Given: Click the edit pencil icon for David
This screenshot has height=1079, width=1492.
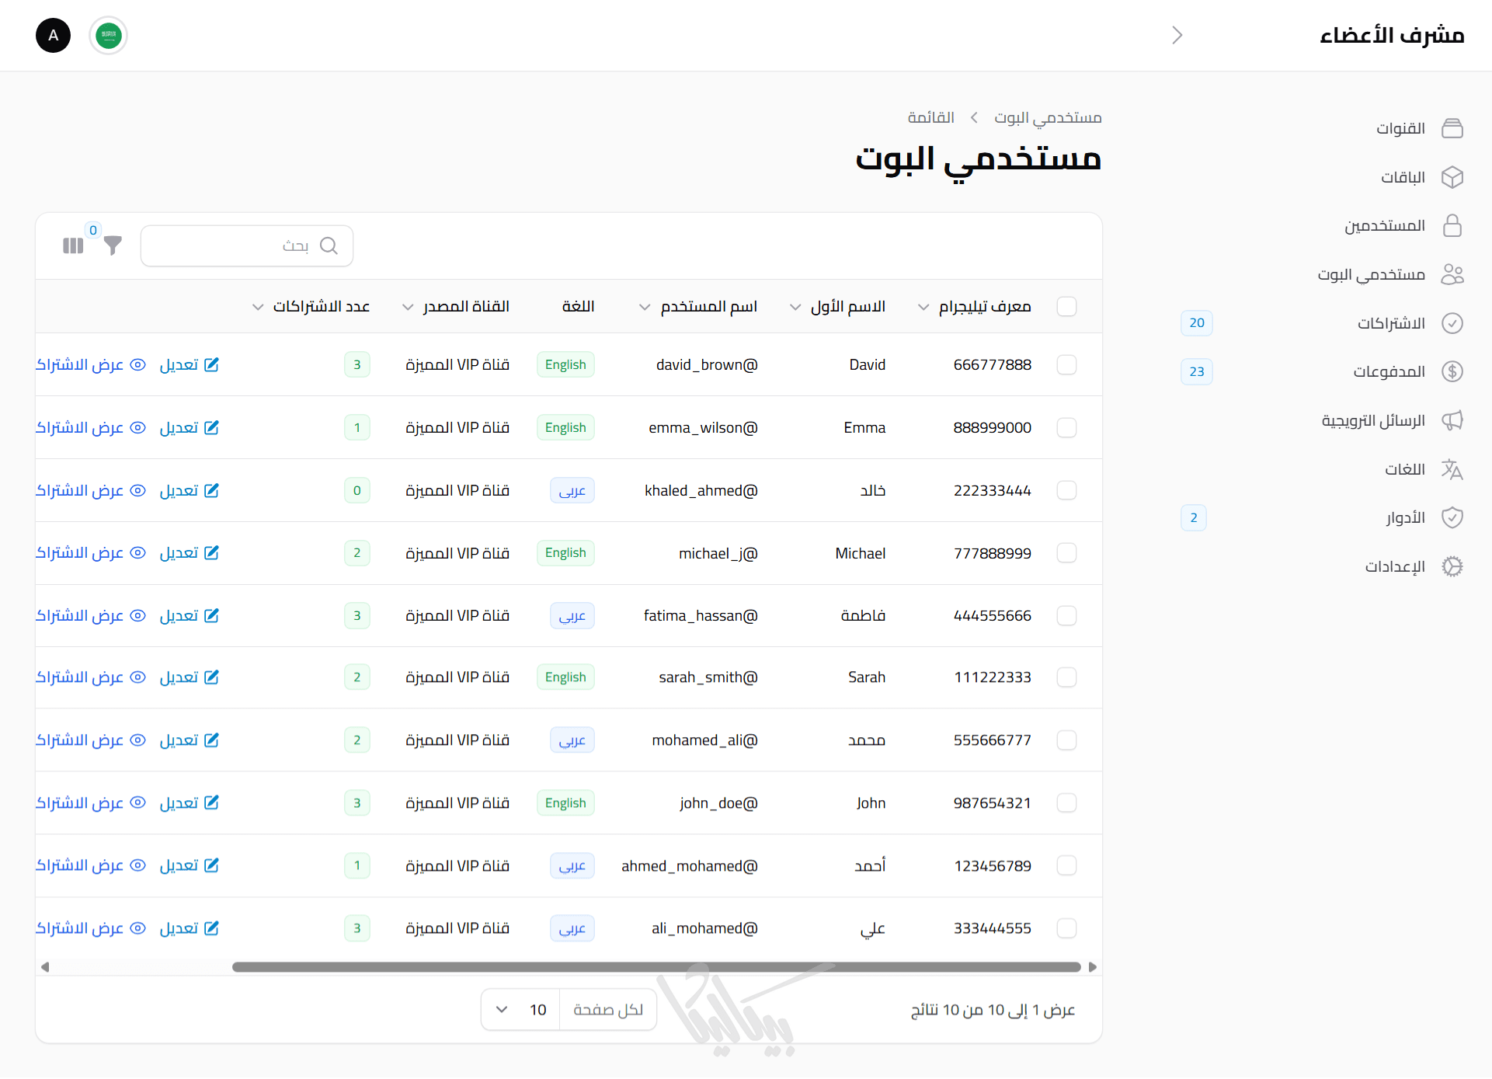Looking at the screenshot, I should point(211,364).
